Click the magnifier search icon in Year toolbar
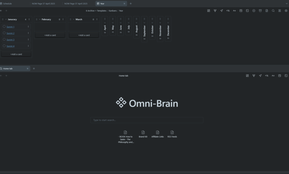 coord(273,11)
